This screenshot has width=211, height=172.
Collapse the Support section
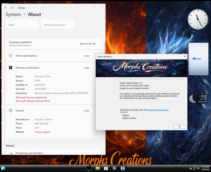(x=54, y=110)
